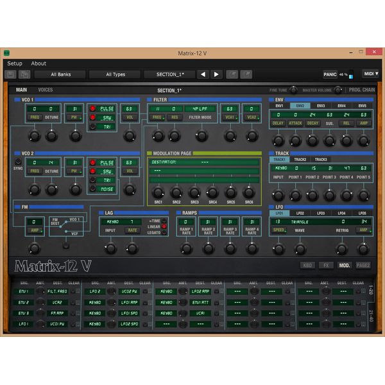Click the FX page button

[x=326, y=265]
